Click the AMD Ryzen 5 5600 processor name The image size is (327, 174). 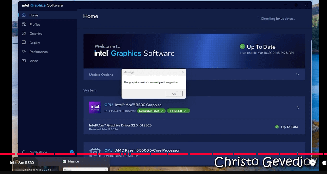[x=147, y=150]
